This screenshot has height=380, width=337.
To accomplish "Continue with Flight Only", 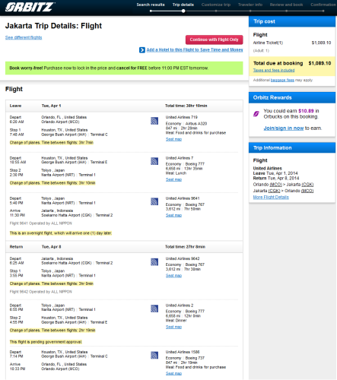I will pos(215,40).
